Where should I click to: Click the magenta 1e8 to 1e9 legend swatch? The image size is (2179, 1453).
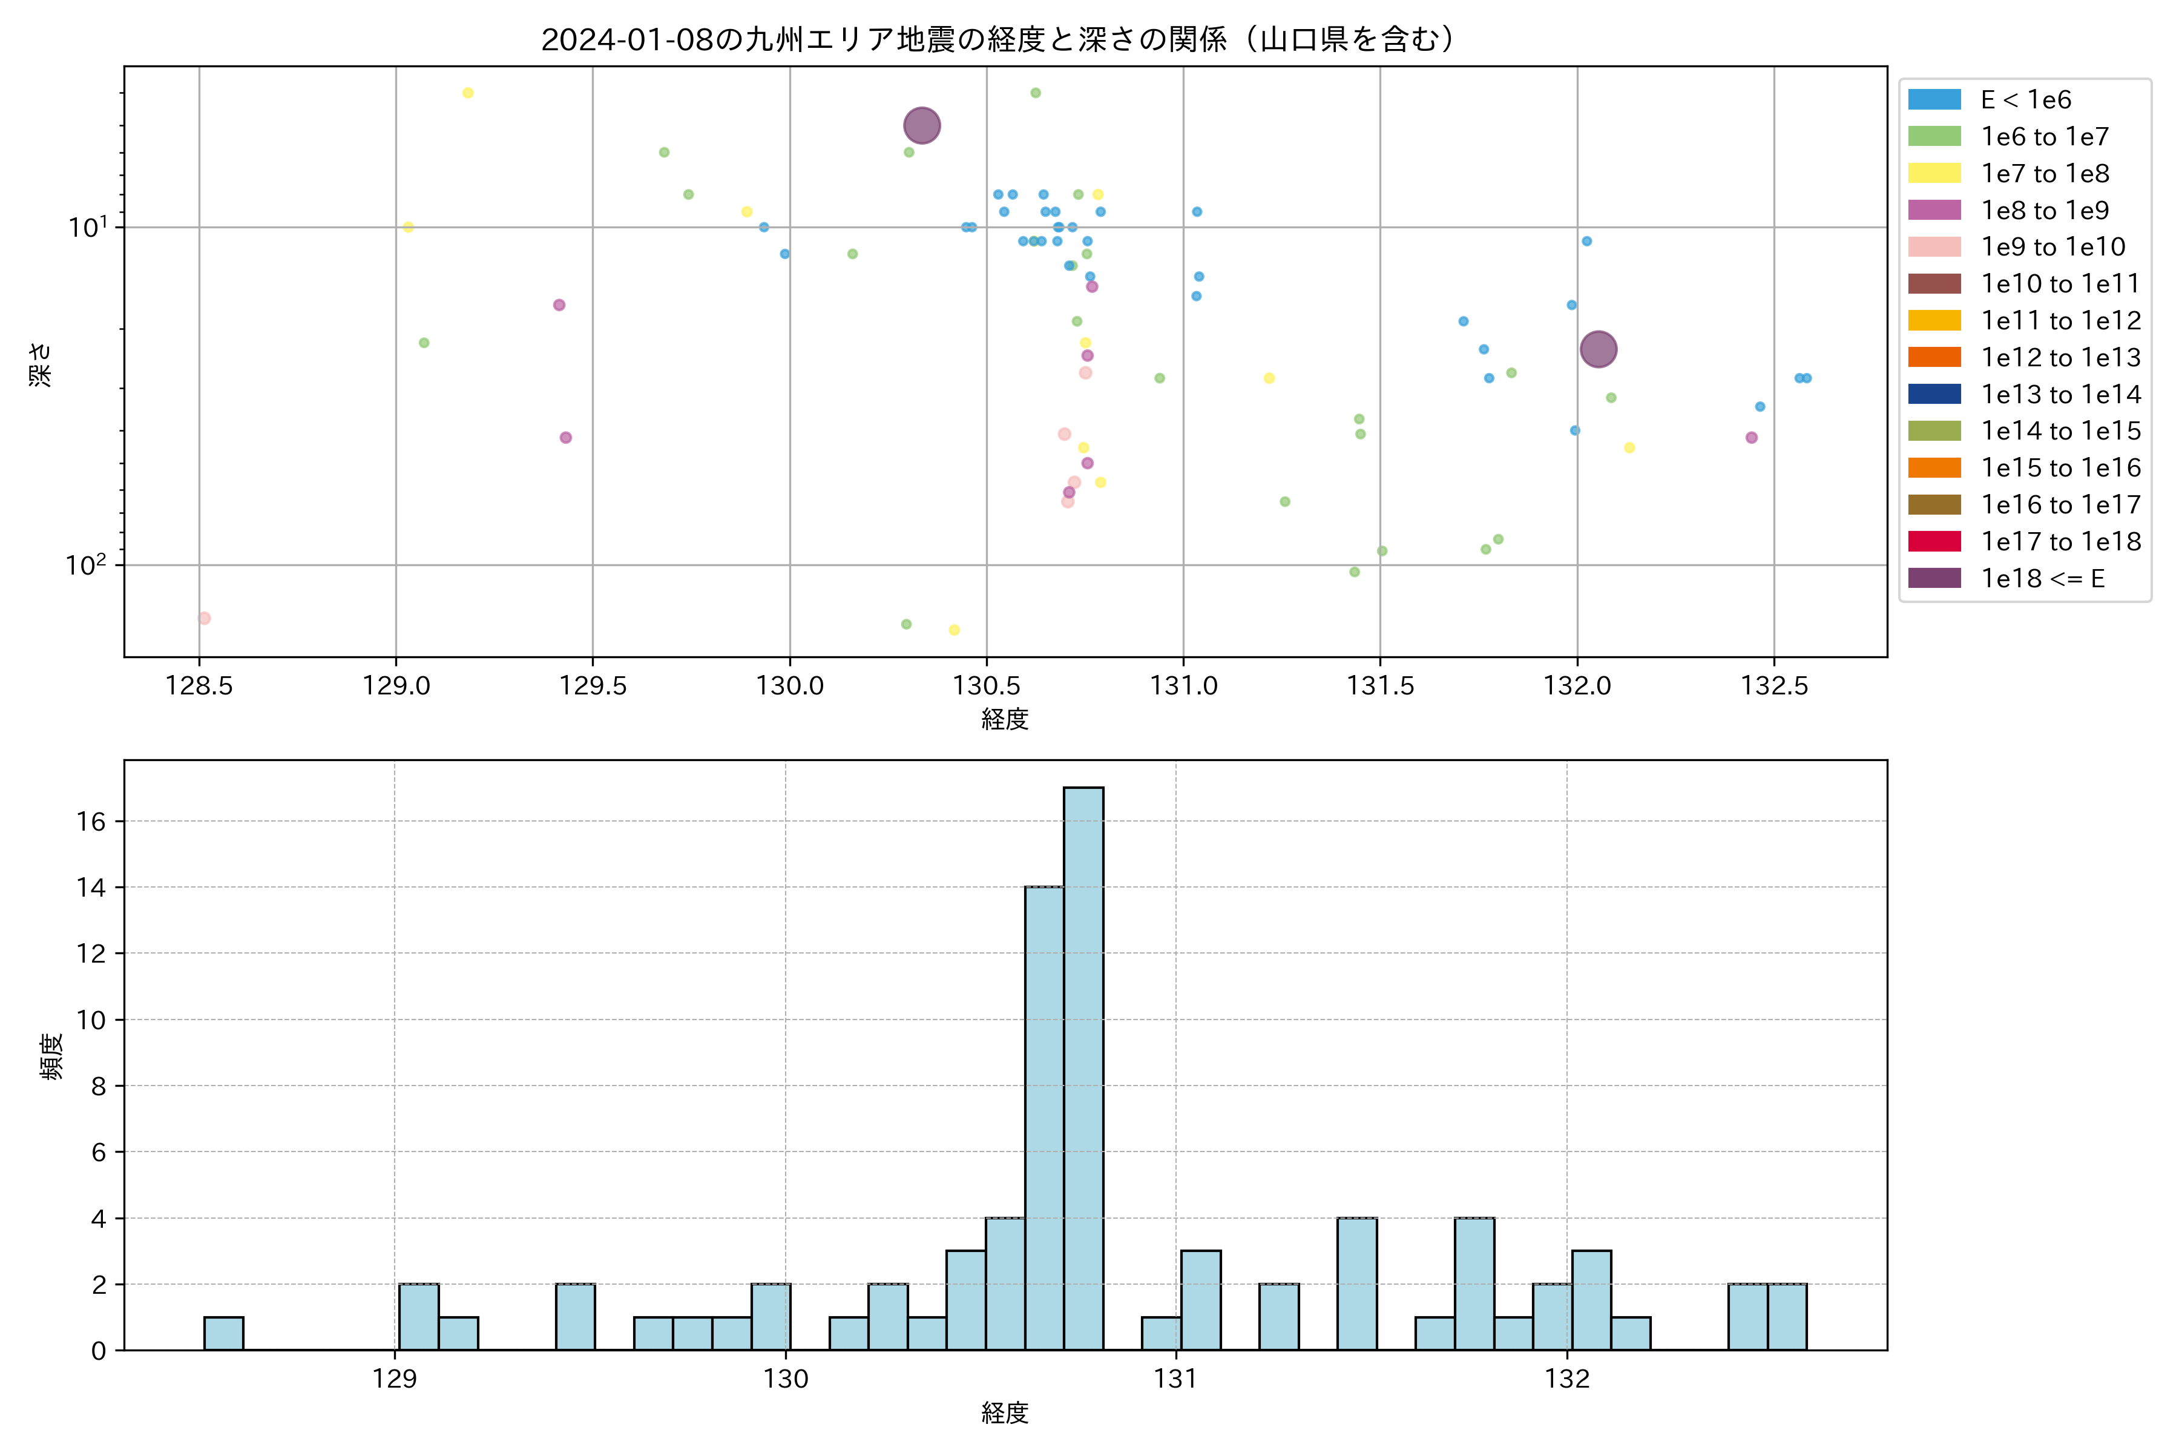tap(1934, 210)
